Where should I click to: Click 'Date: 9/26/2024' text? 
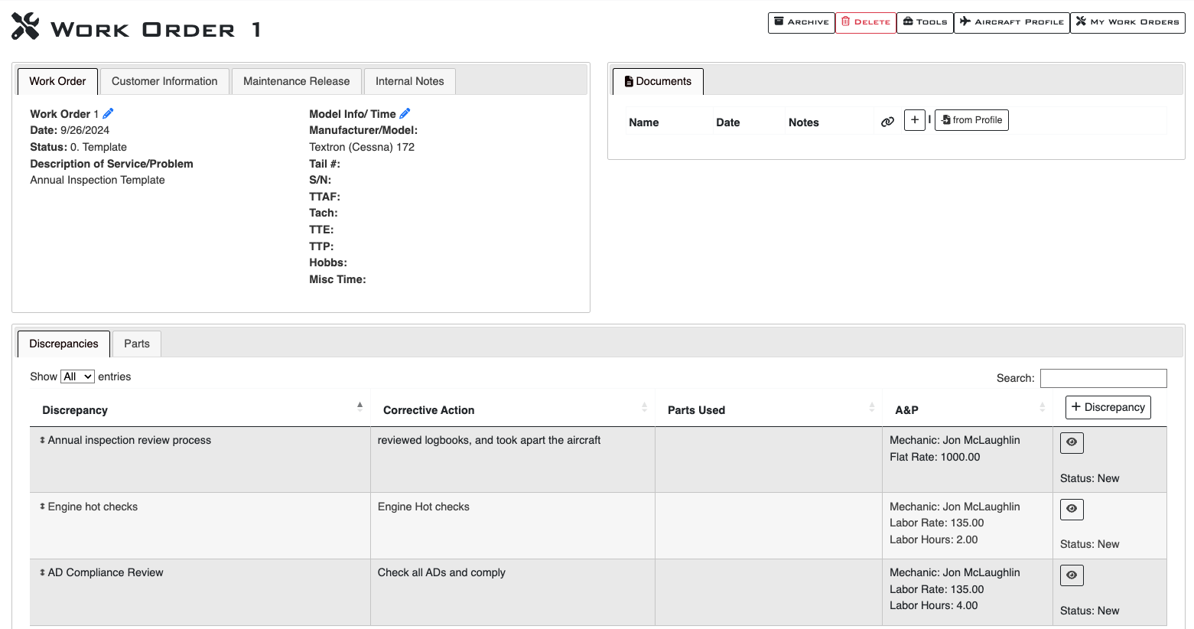point(70,130)
